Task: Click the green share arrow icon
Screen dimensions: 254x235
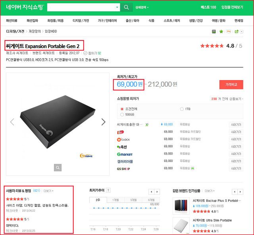Action: (237, 31)
